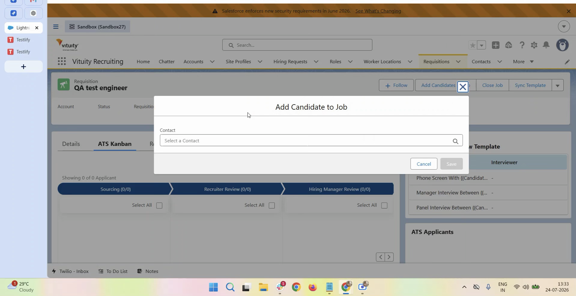Image resolution: width=576 pixels, height=296 pixels.
Task: Toggle Select All in Sourcing column
Action: click(159, 206)
